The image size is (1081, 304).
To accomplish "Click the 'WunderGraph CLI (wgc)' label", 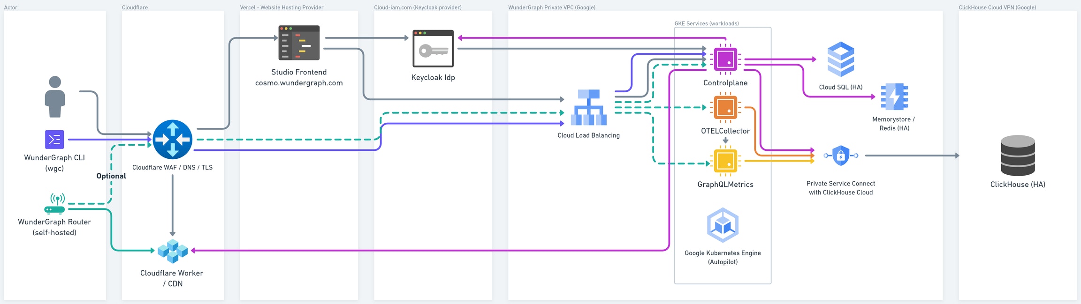I will [x=54, y=163].
